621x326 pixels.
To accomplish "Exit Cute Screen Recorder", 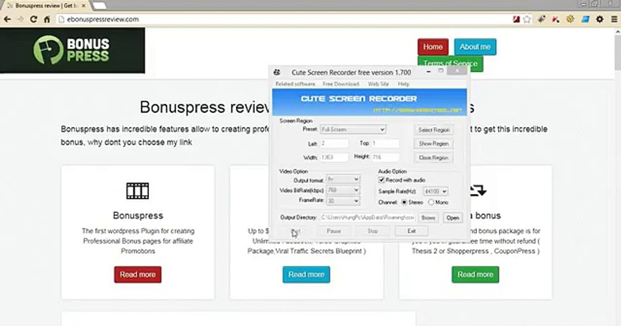I will (x=411, y=231).
